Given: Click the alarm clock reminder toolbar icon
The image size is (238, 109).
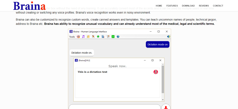Looking at the screenshot, I should [x=78, y=37].
